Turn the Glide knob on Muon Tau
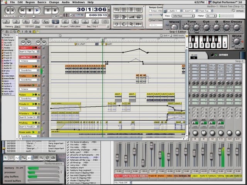This screenshot has height=185, width=247. tap(237, 41)
